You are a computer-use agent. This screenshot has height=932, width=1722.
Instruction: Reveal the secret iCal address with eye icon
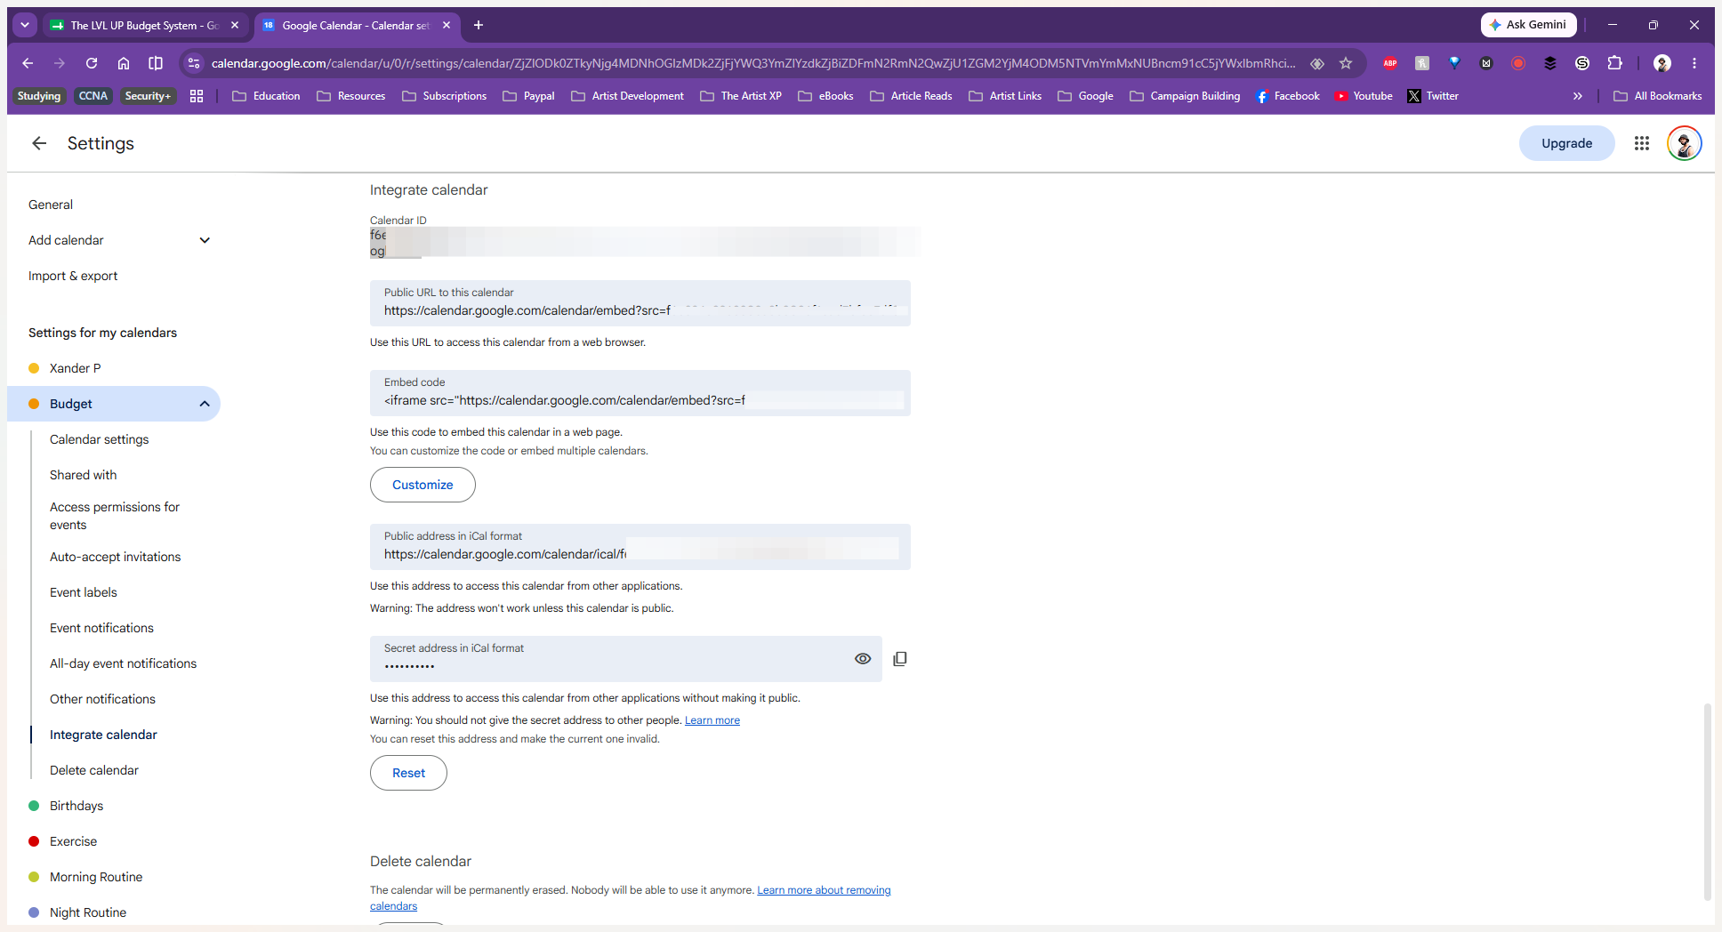tap(863, 659)
